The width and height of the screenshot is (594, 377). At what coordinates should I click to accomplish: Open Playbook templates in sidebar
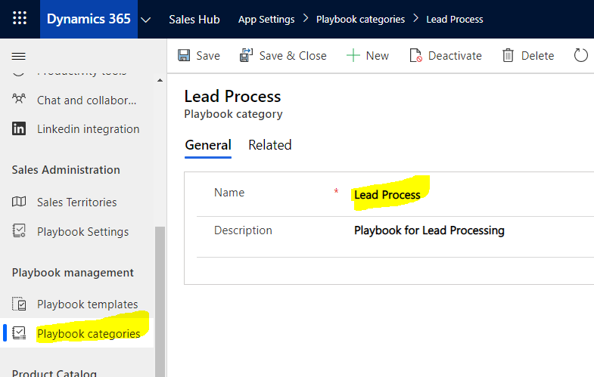(87, 304)
